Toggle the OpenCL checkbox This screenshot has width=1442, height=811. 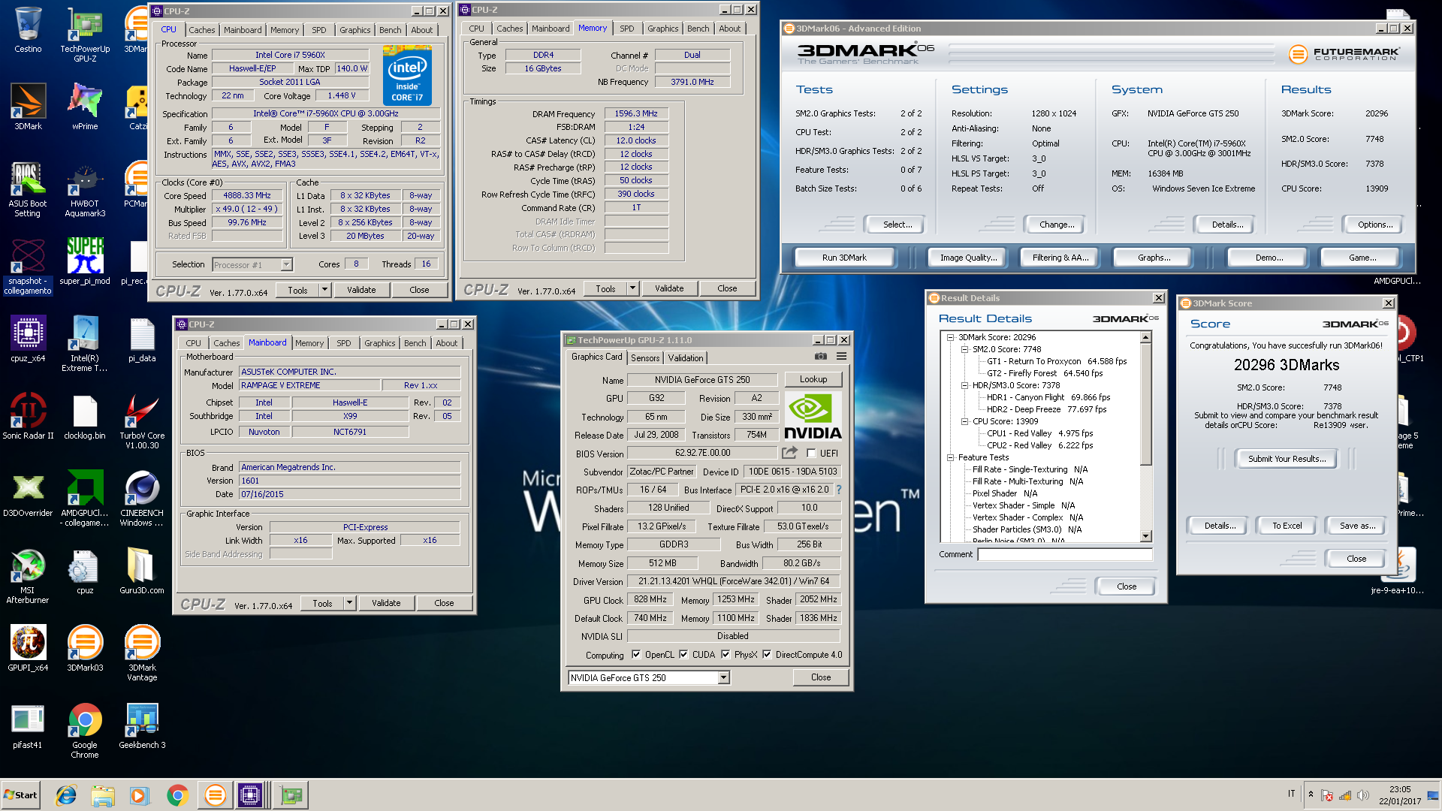click(x=636, y=654)
